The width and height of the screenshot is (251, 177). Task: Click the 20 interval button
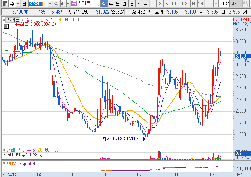pos(181,4)
